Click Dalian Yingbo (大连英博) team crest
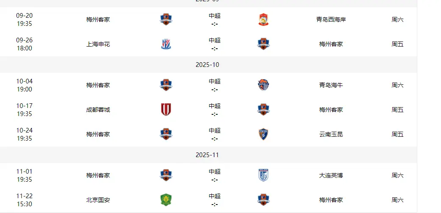Viewport: 441px width, 213px height. tap(263, 175)
